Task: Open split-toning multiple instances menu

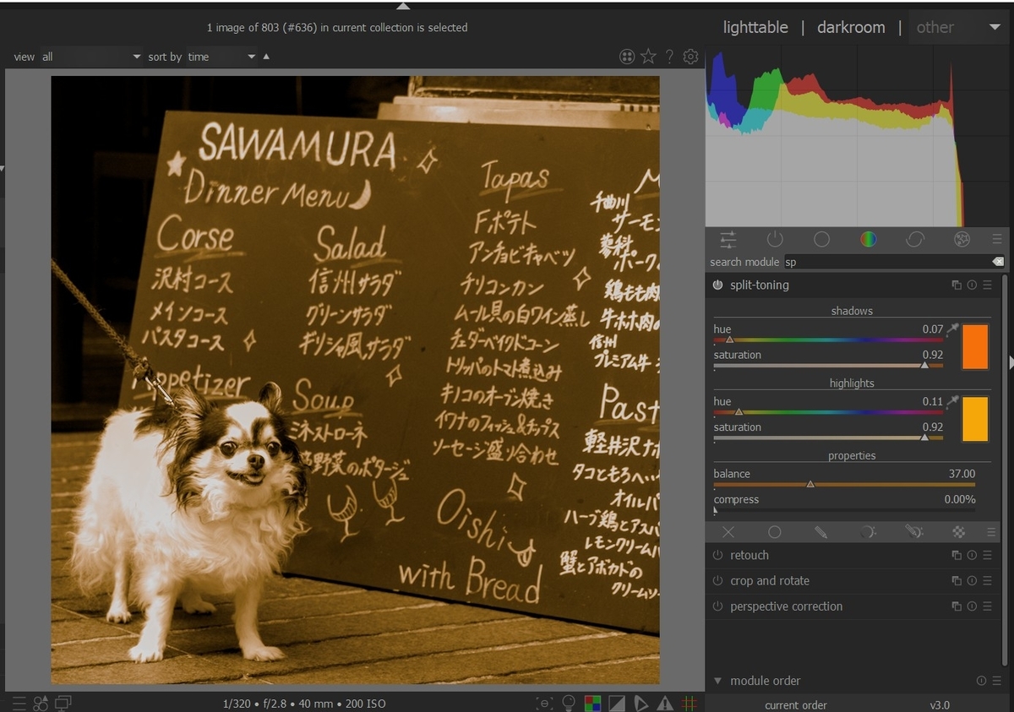Action: point(957,285)
